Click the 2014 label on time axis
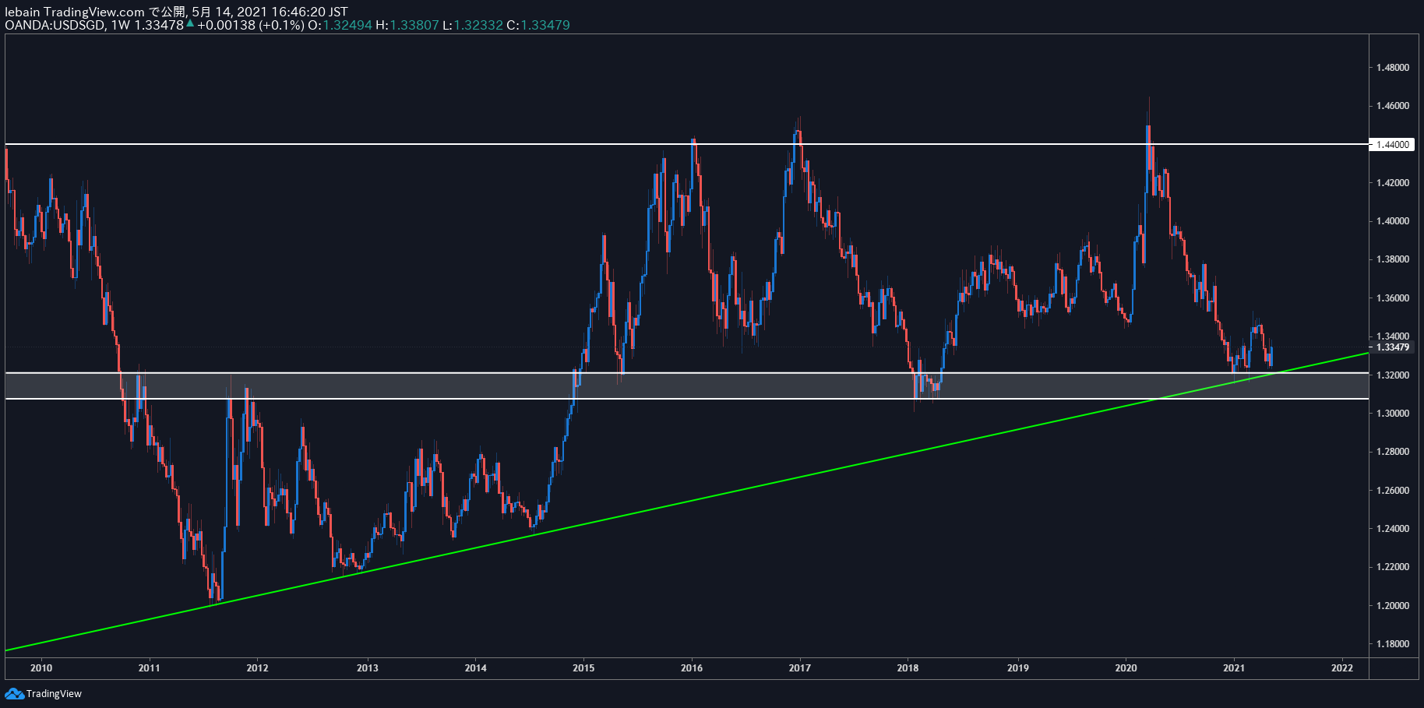The width and height of the screenshot is (1424, 708). tap(475, 667)
